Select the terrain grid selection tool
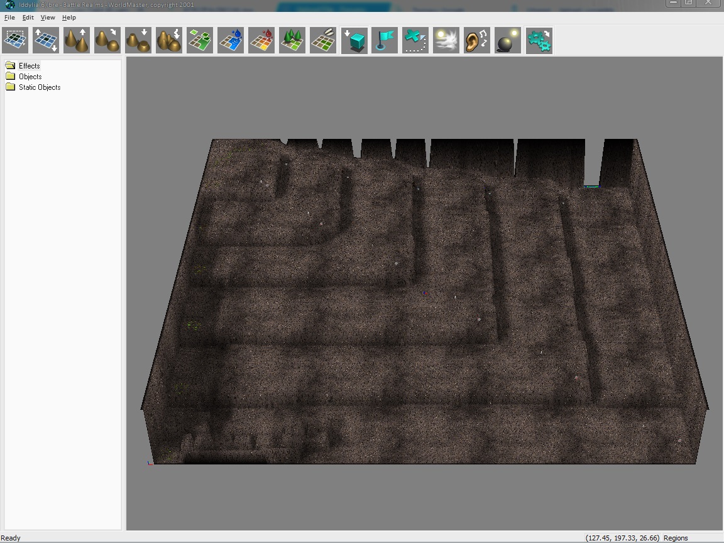 (x=15, y=40)
